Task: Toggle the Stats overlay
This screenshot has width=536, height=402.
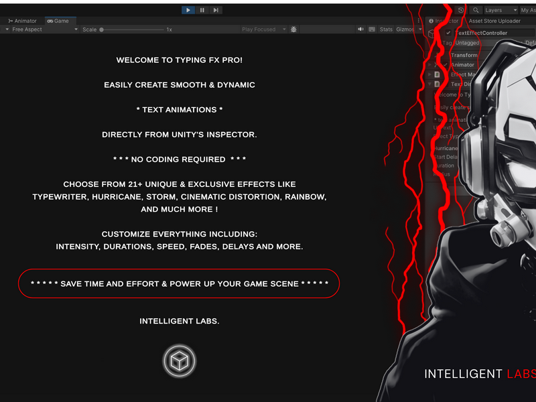Action: coord(386,29)
